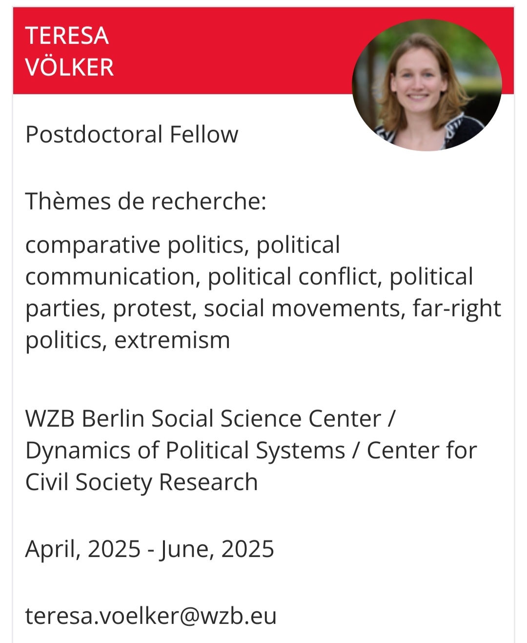
Task: Click the Teresa Völker profile photo
Action: tap(426, 85)
